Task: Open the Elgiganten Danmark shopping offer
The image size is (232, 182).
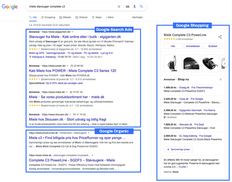Action: click(x=190, y=110)
